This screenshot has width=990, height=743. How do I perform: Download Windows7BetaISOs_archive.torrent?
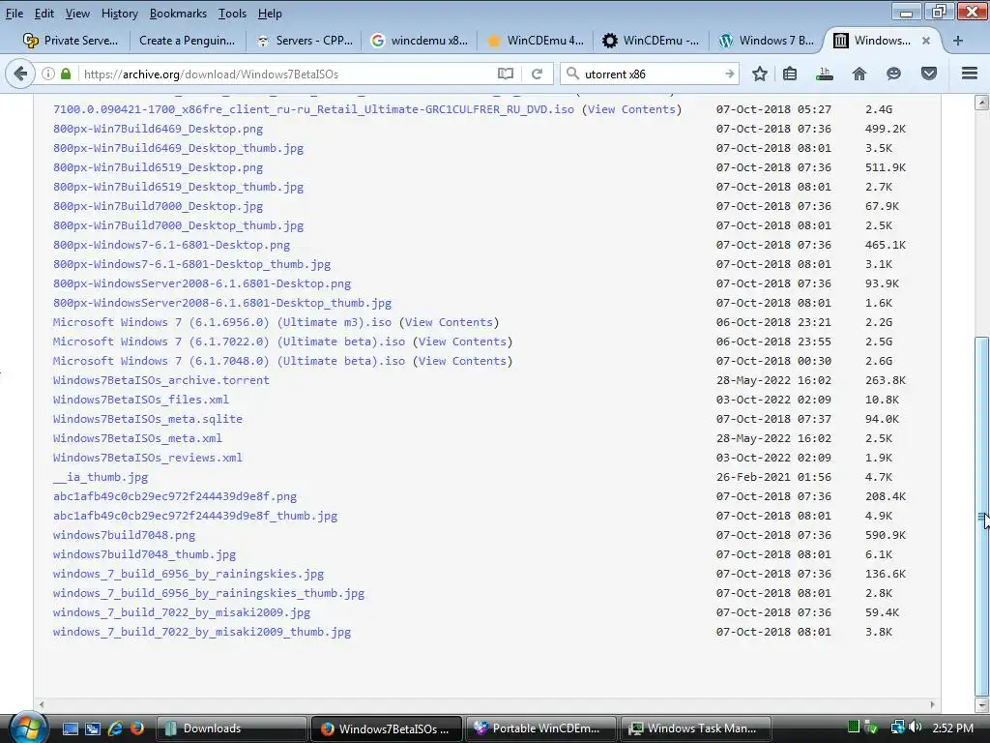tap(161, 380)
